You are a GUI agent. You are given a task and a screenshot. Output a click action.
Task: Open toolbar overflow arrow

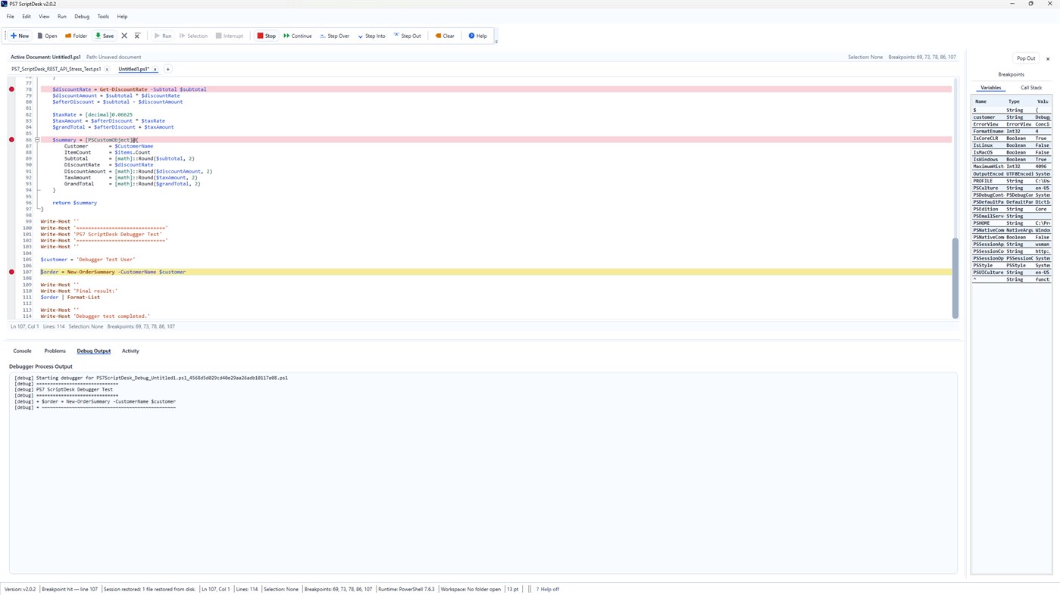496,41
